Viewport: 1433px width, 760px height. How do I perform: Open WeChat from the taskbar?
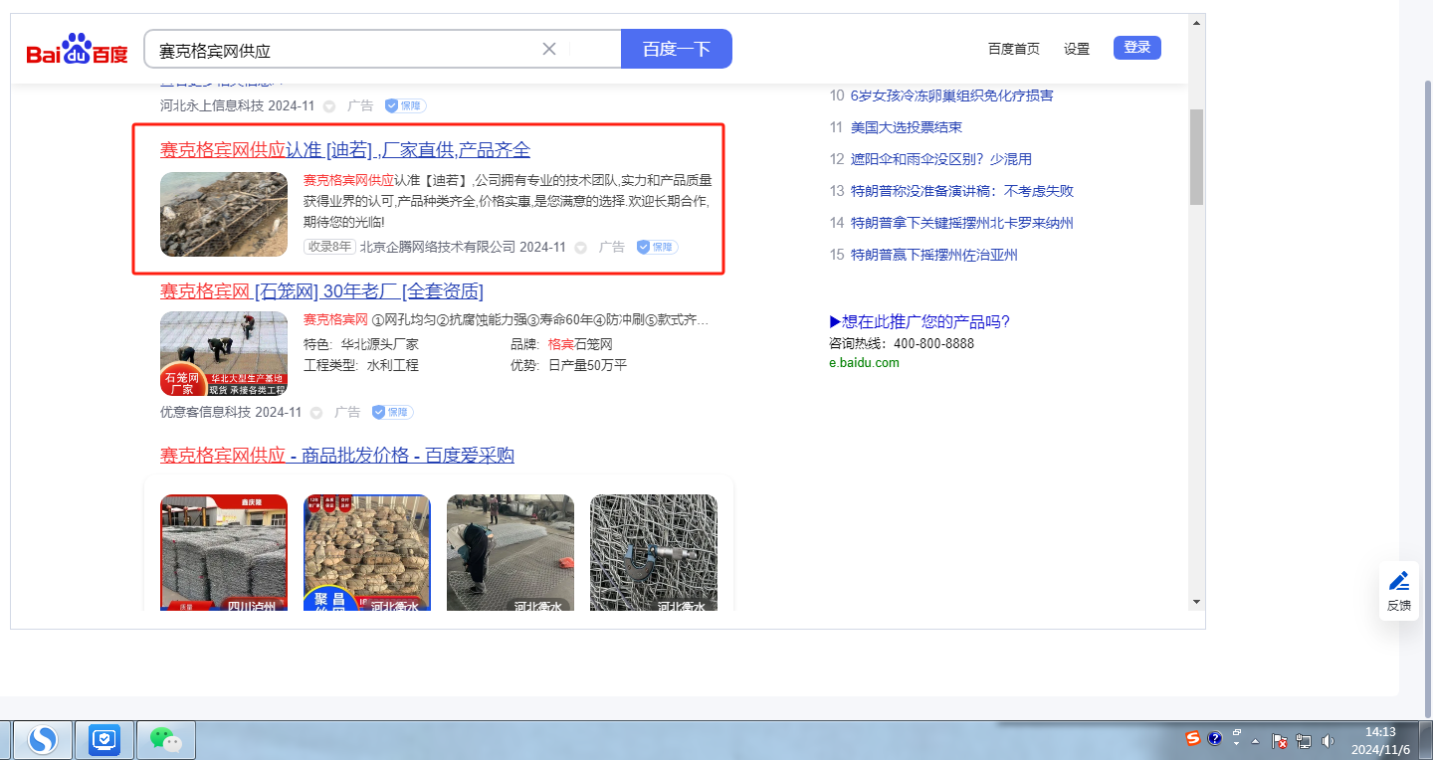point(166,740)
